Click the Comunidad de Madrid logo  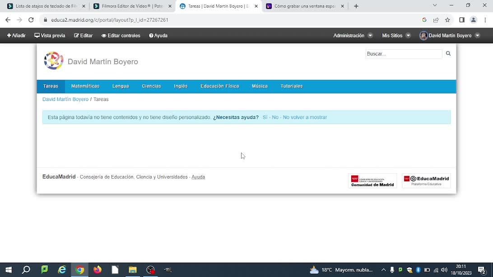372,181
